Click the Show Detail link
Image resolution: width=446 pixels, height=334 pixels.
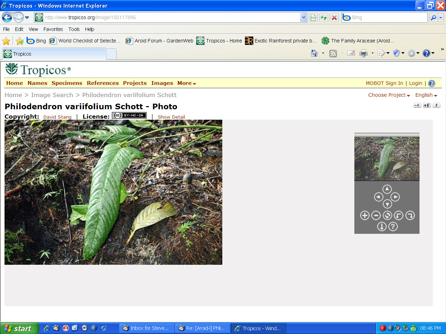point(171,117)
